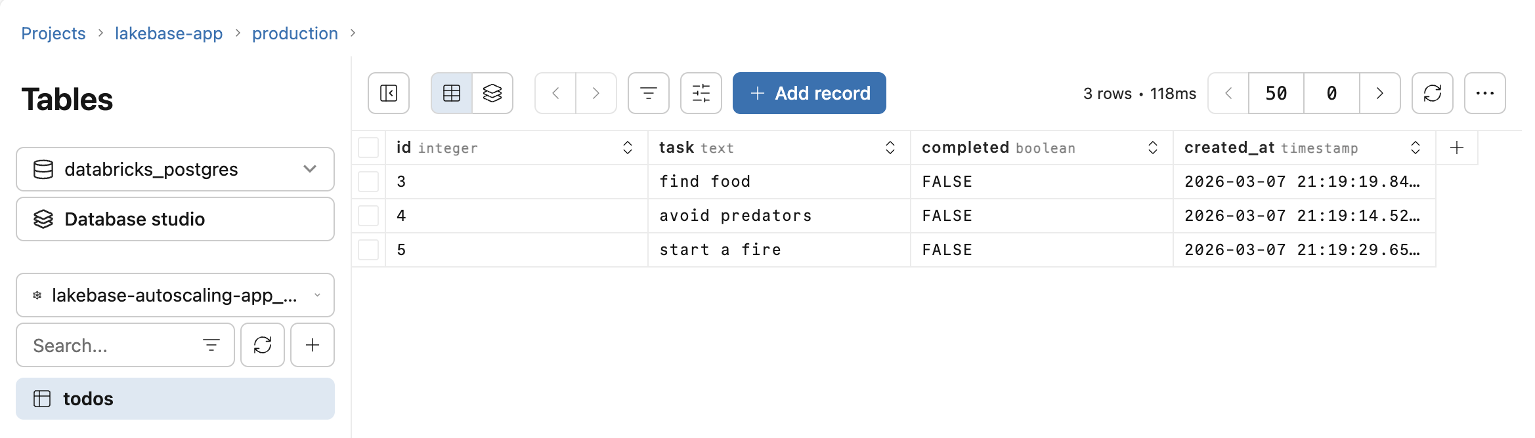
Task: Navigate to the production breadcrumb link
Action: click(295, 33)
